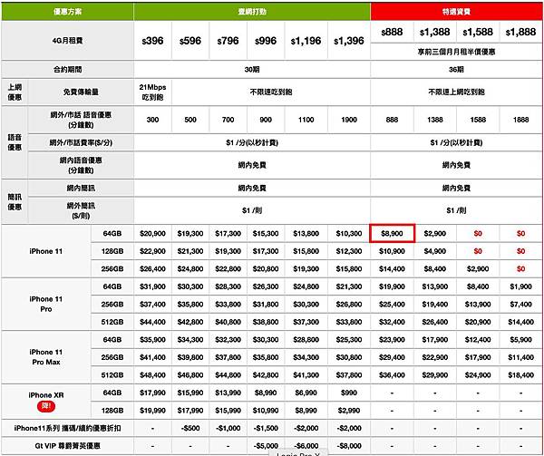Image resolution: width=544 pixels, height=456 pixels.
Task: Select the 300 voice minutes cell
Action: click(x=152, y=120)
